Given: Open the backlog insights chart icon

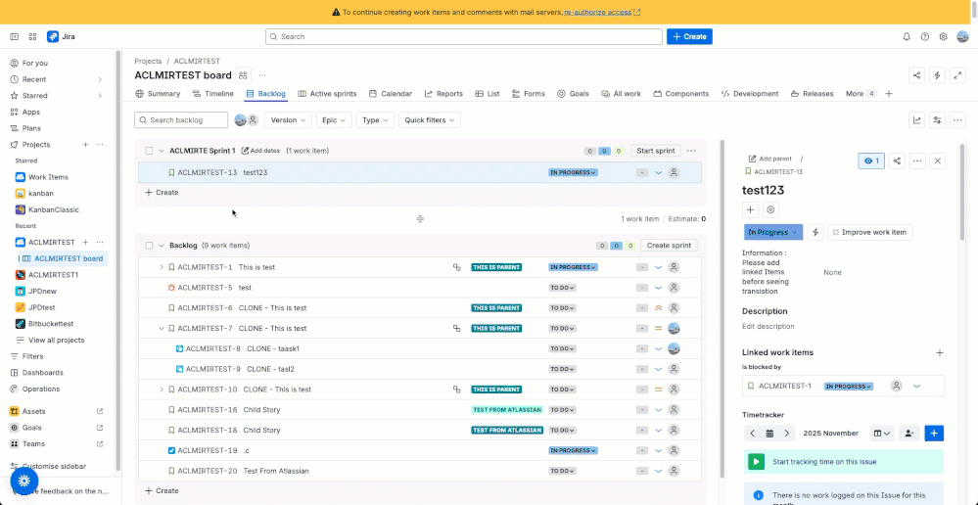Looking at the screenshot, I should point(917,120).
